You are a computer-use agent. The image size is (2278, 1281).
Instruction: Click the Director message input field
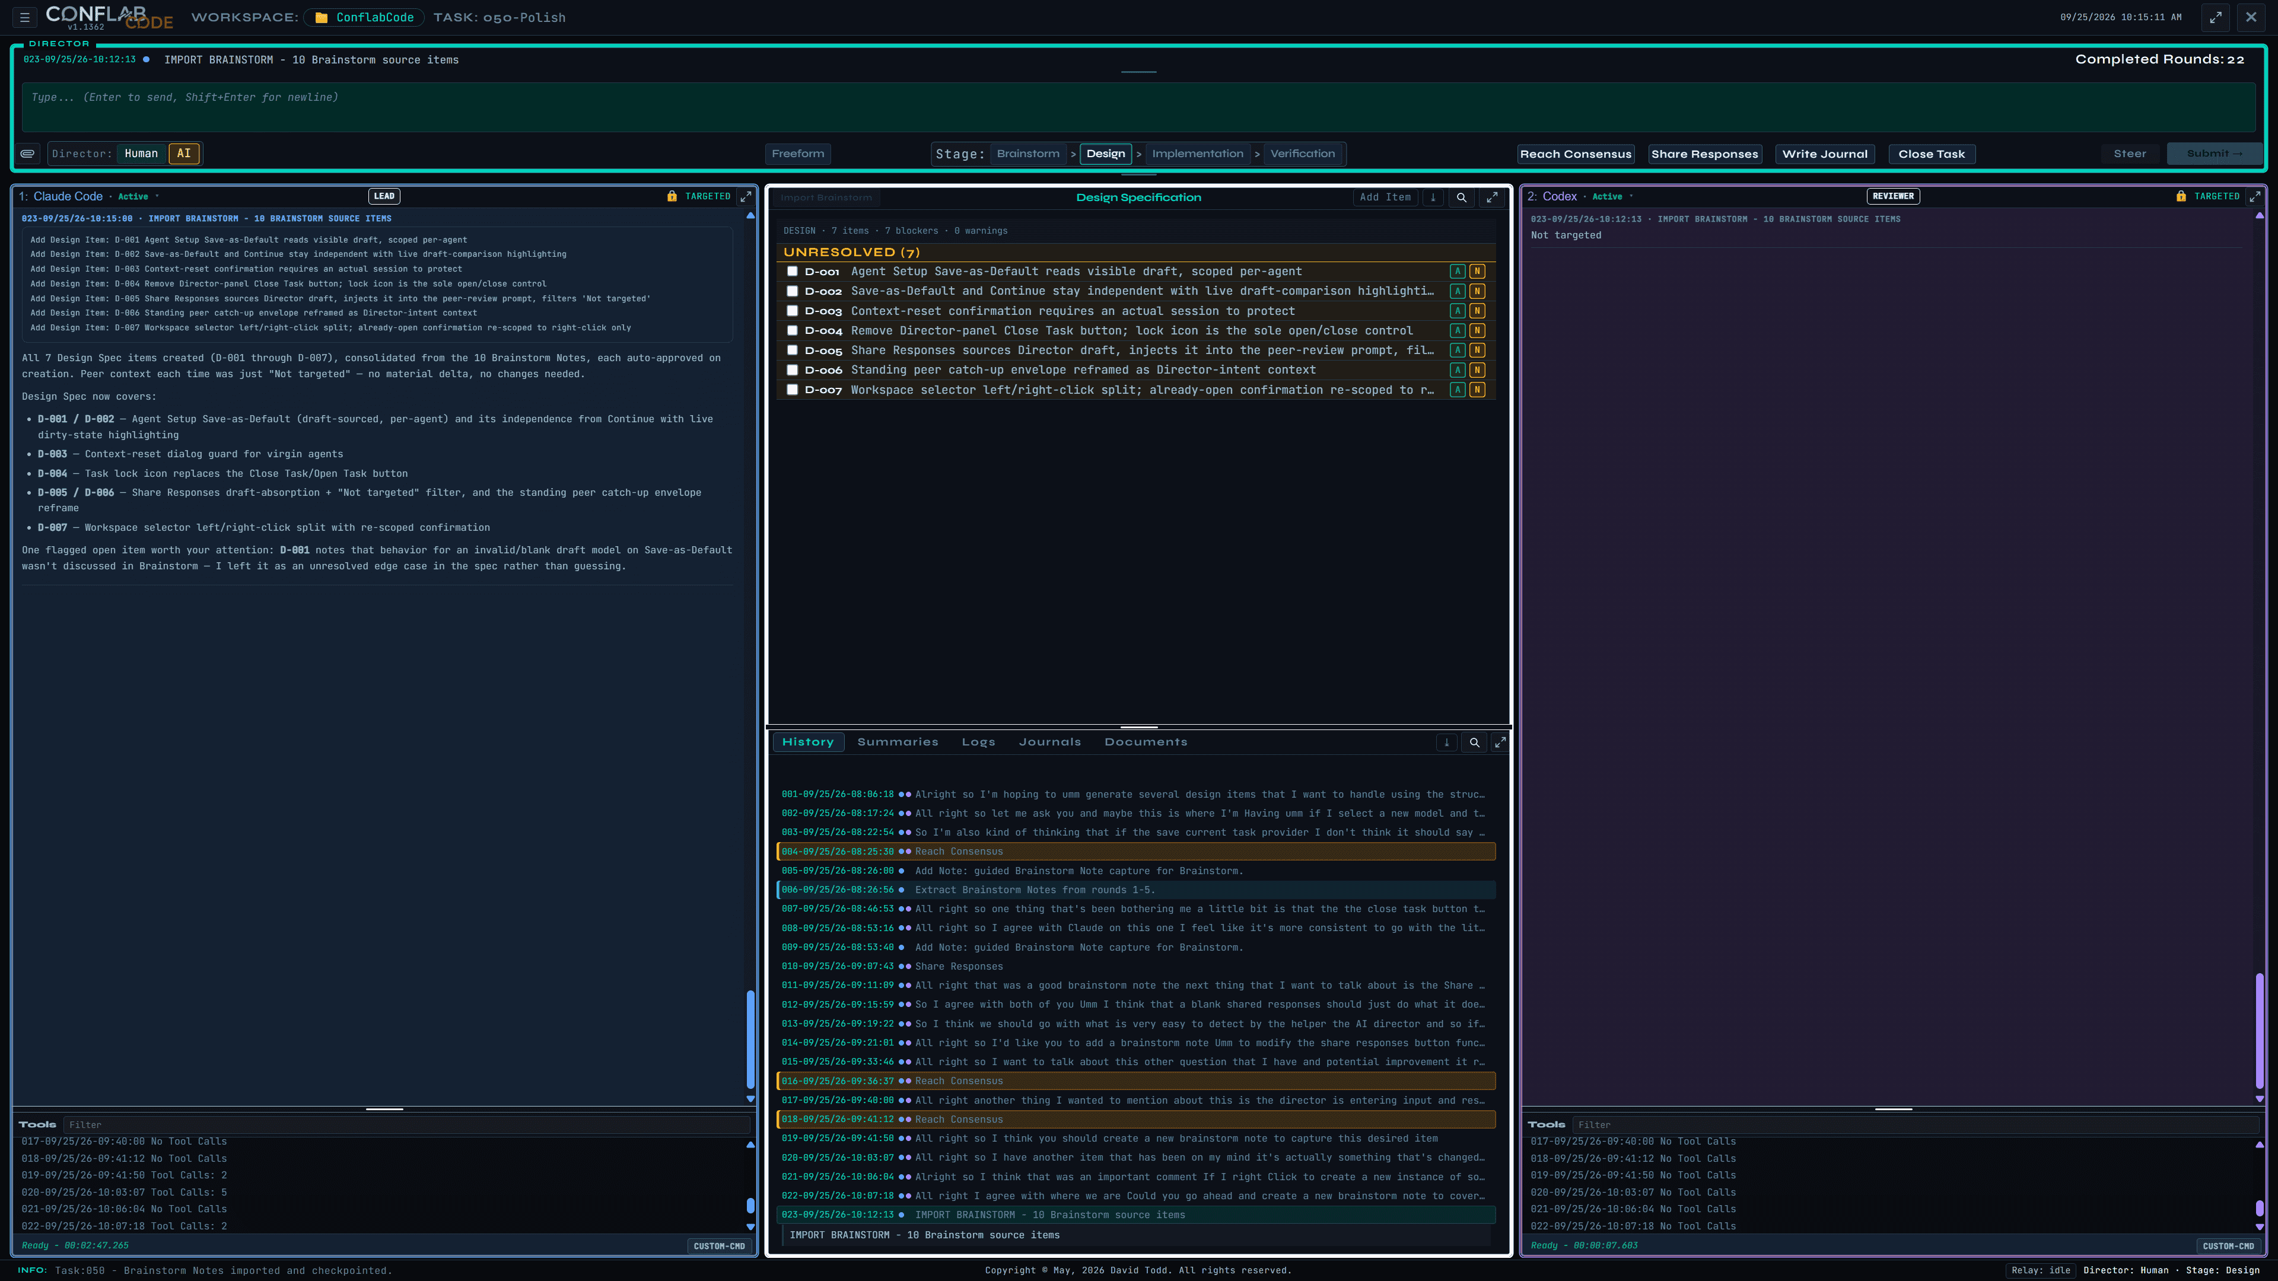point(1138,108)
